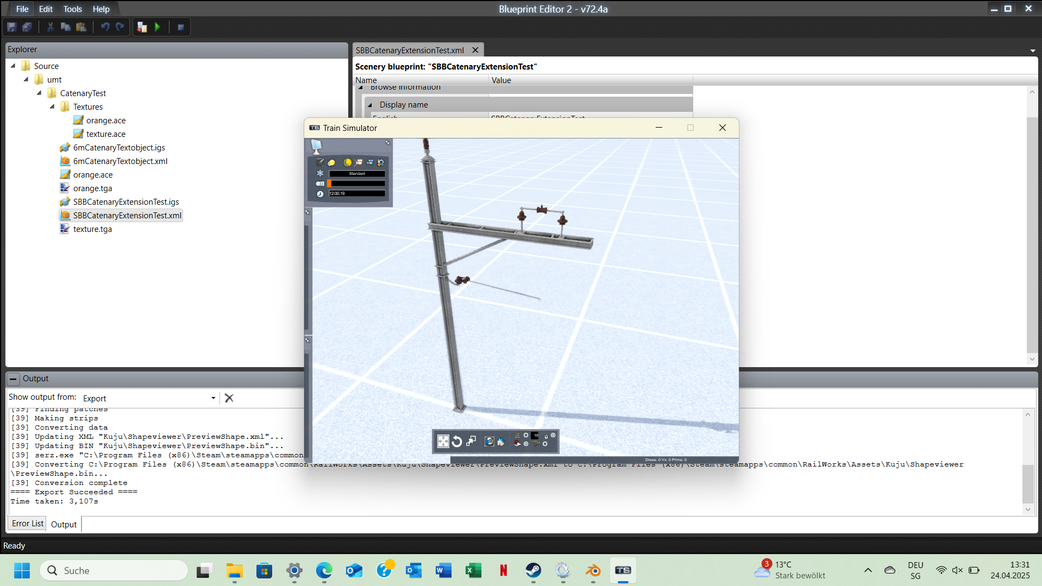
Task: Select the move tool in preview toolbar
Action: point(443,442)
